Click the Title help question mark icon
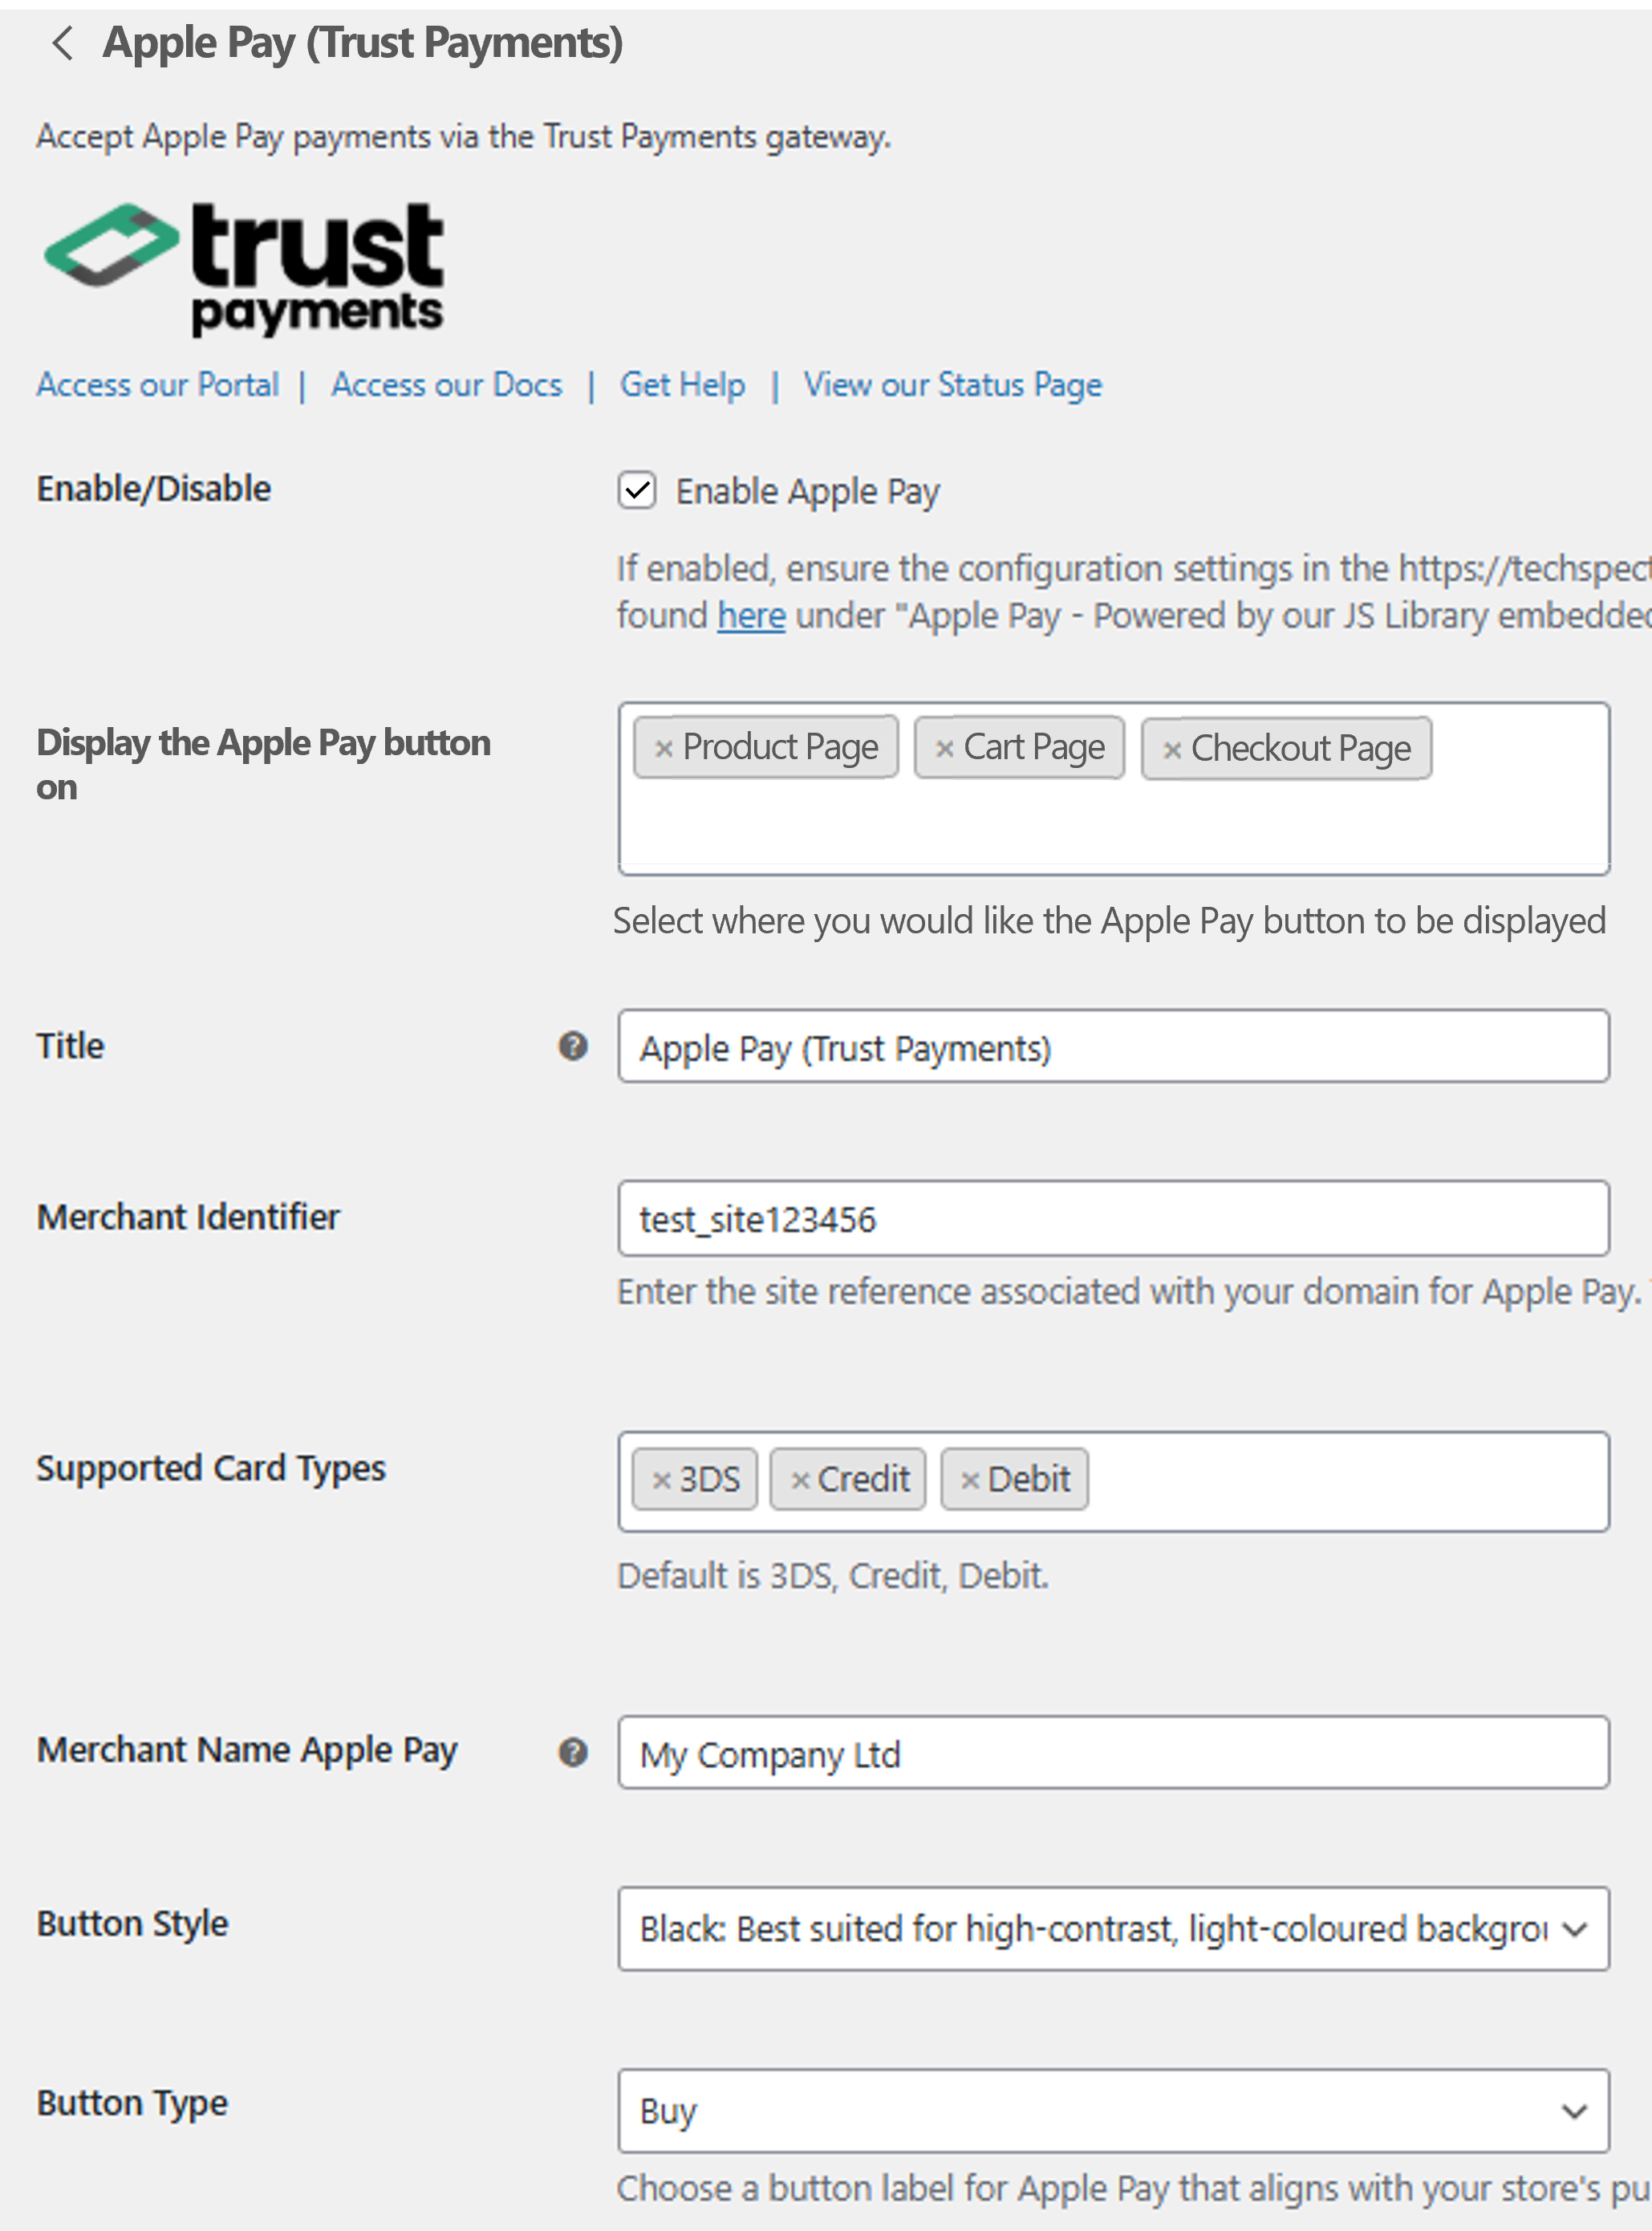This screenshot has height=2231, width=1652. [x=572, y=1046]
